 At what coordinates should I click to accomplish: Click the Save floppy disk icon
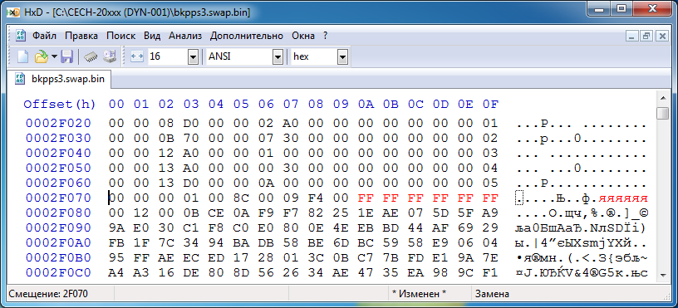click(x=66, y=56)
